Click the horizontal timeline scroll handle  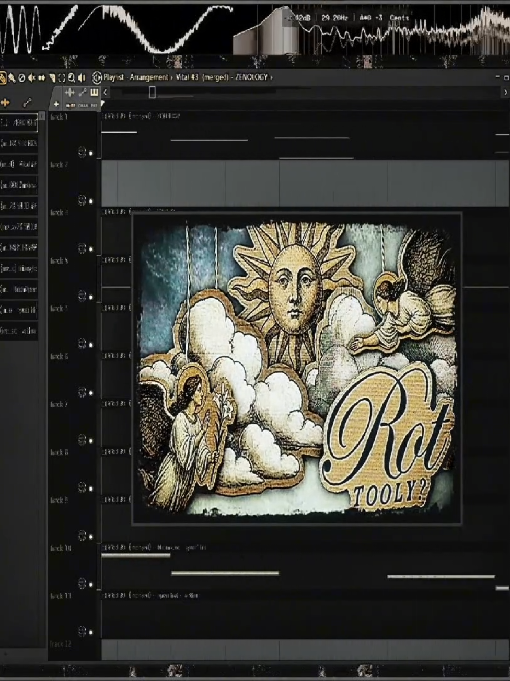tap(152, 93)
